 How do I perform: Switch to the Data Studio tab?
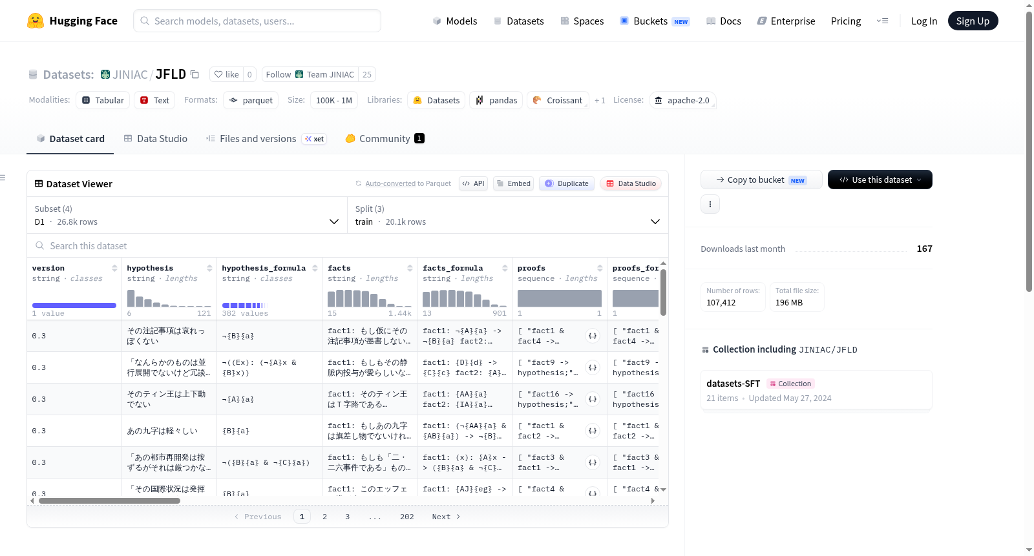(x=156, y=138)
